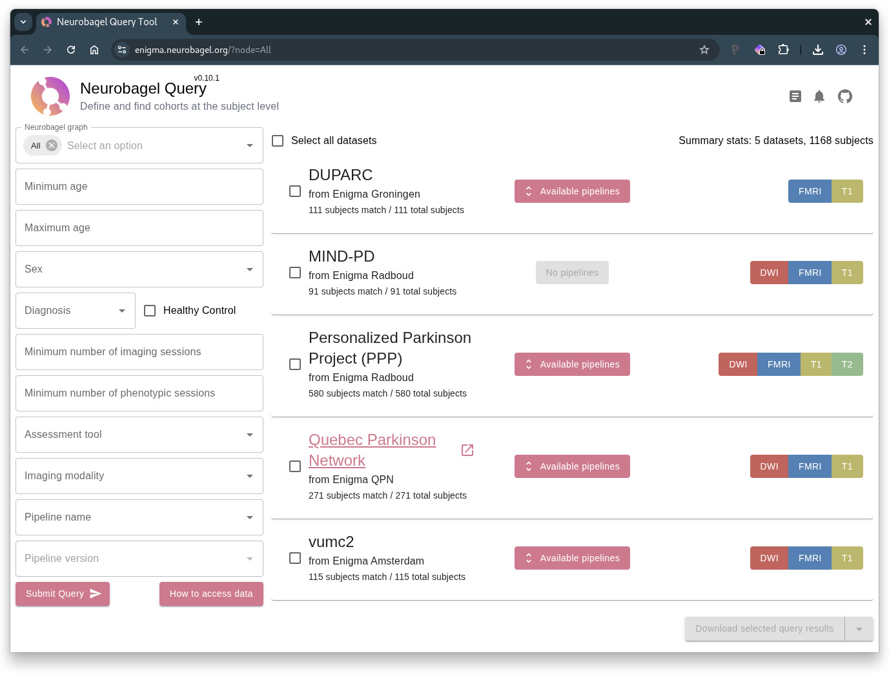
Task: Go to browser home page
Action: [x=94, y=50]
